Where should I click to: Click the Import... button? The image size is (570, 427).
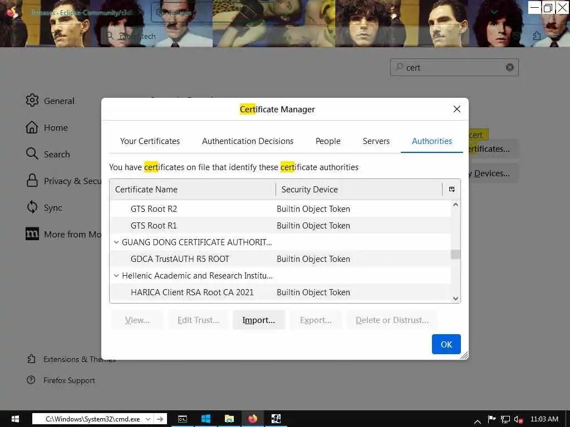pos(258,320)
